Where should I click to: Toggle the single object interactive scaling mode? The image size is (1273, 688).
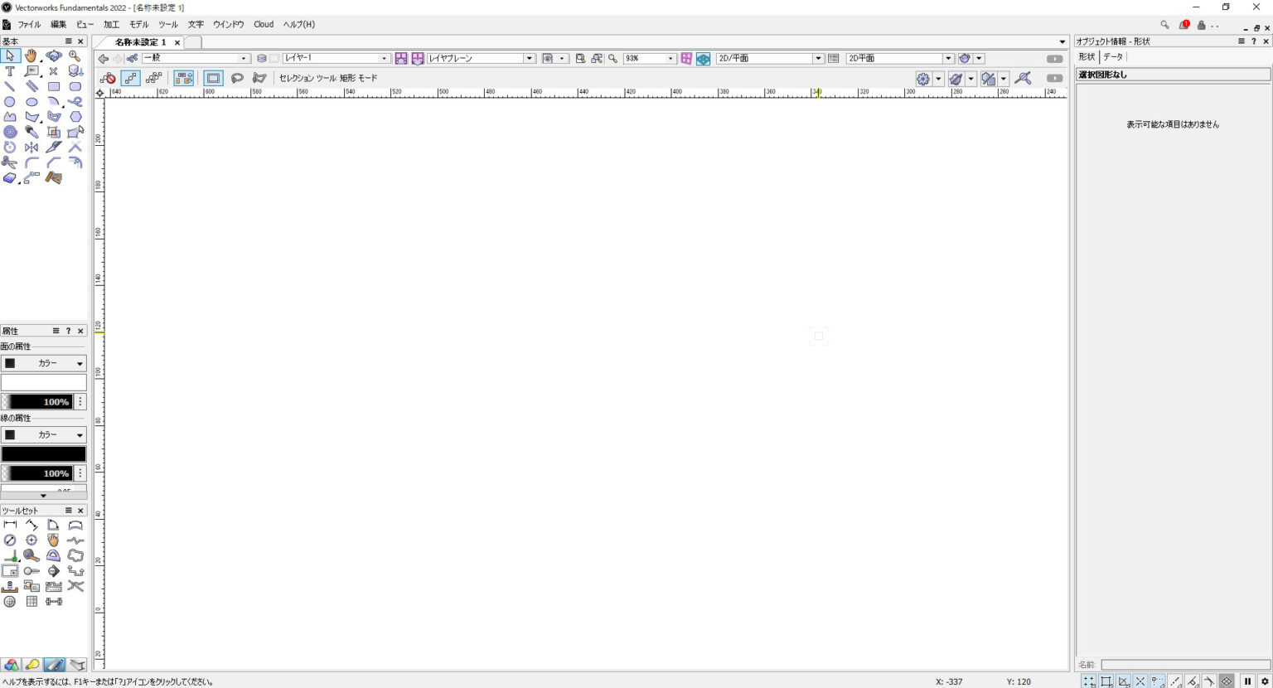tap(131, 78)
